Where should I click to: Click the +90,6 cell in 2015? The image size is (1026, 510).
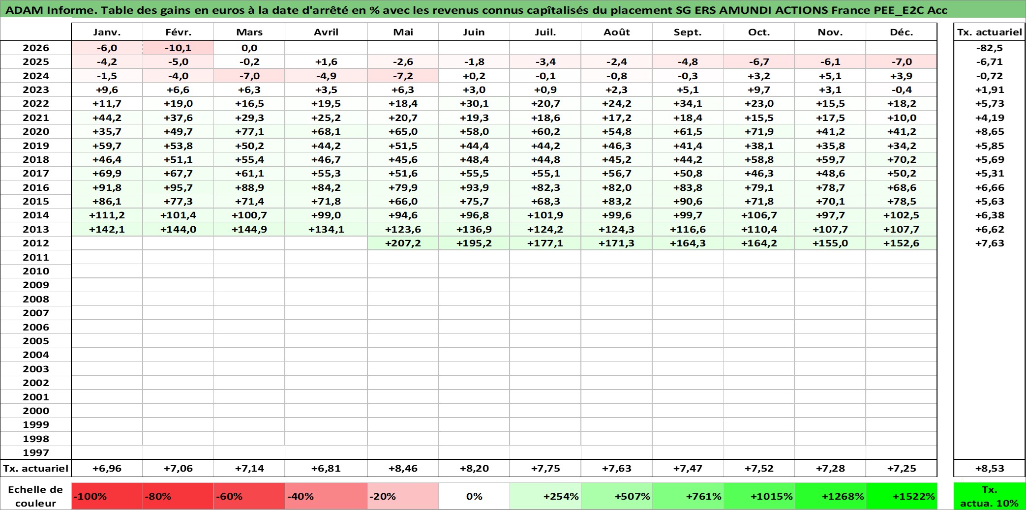(688, 201)
